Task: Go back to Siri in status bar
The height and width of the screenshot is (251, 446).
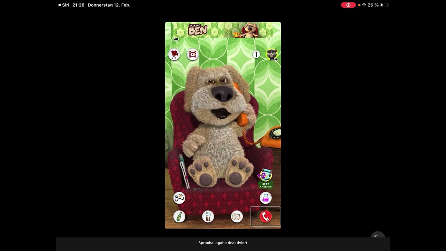Action: (63, 5)
